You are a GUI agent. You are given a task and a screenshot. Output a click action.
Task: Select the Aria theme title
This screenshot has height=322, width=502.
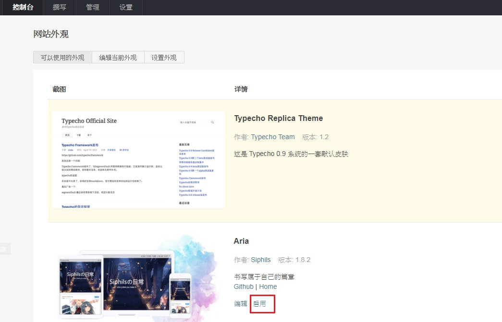tap(241, 241)
